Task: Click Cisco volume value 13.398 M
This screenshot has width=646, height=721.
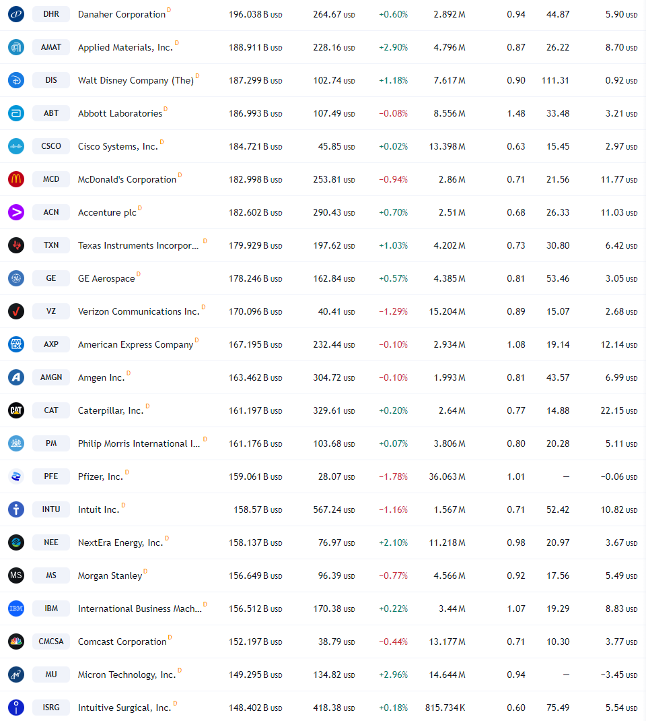Action: coord(447,146)
